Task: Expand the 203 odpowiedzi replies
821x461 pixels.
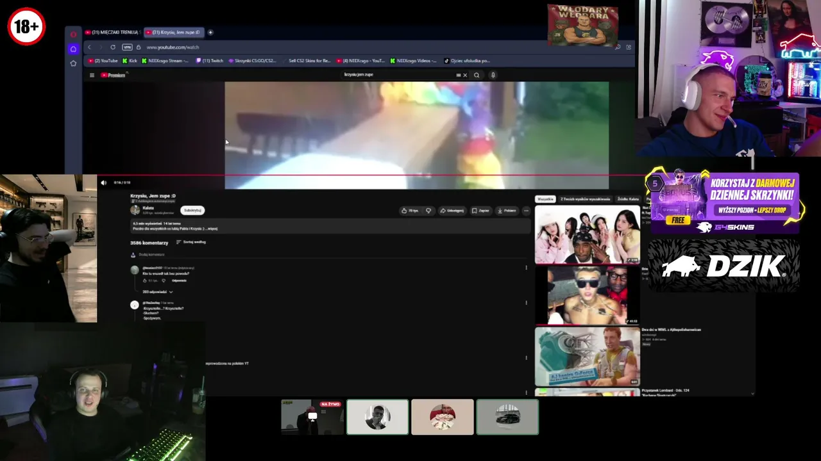Action: click(x=158, y=292)
